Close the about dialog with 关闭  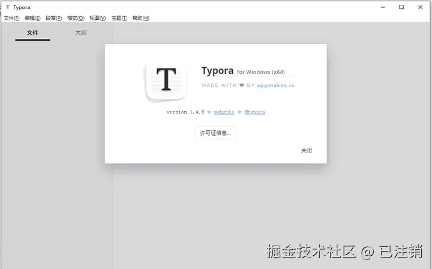pos(307,151)
